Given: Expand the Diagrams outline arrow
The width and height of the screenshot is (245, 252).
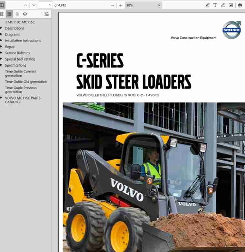Looking at the screenshot, I should pos(1,34).
